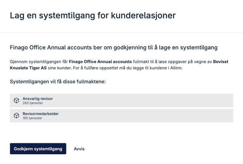Click the '165 tjenester' count text
This screenshot has height=164, width=243.
coord(33,118)
